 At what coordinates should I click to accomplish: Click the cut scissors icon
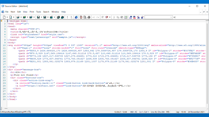[x=114, y=17]
